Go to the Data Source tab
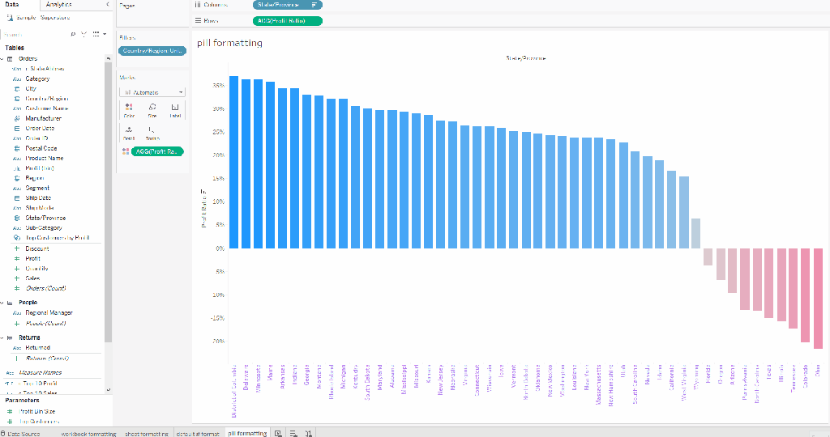830x437 pixels. pos(24,433)
